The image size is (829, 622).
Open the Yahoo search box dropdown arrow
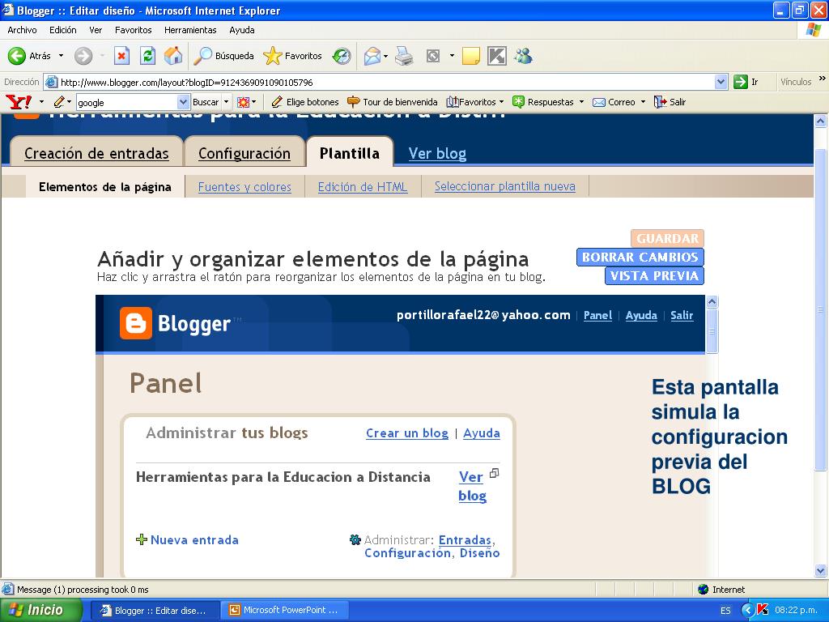click(183, 102)
